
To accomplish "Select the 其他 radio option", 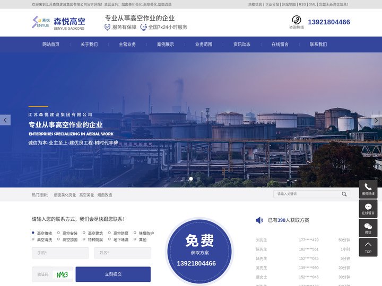I will [x=135, y=239].
